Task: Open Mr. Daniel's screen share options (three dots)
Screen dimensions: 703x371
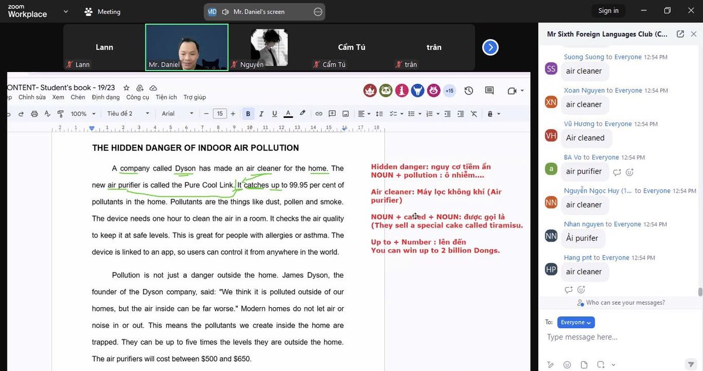Action: point(318,12)
